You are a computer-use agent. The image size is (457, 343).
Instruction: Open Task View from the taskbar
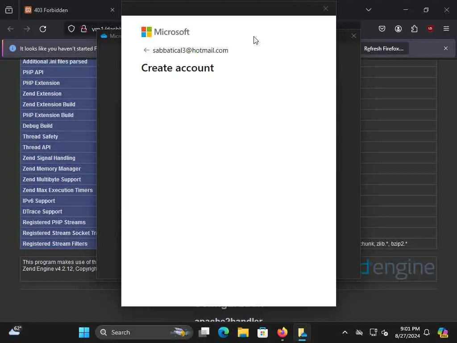click(x=204, y=332)
